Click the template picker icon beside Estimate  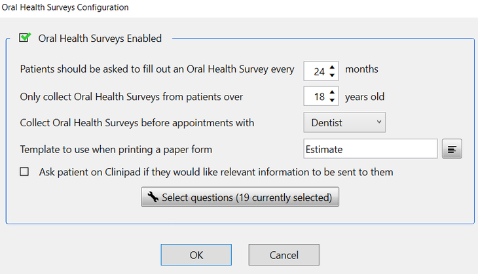click(x=452, y=149)
